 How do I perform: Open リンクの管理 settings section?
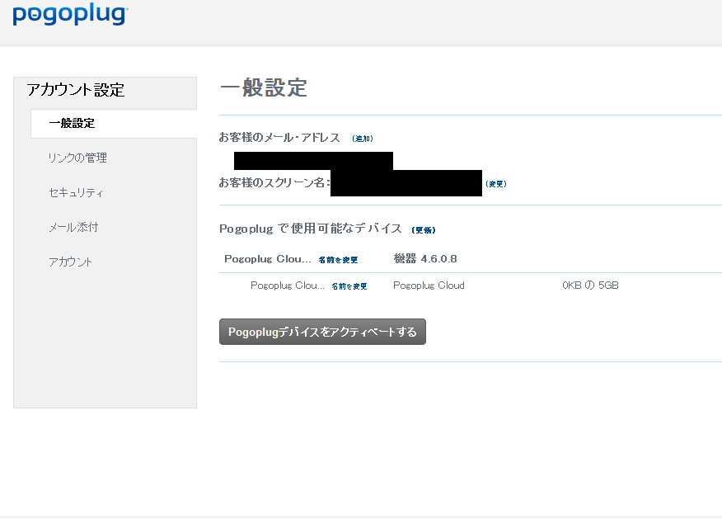click(77, 158)
